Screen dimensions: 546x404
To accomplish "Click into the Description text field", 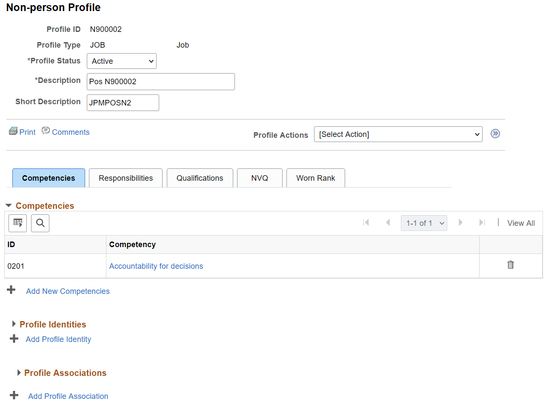I will click(160, 82).
